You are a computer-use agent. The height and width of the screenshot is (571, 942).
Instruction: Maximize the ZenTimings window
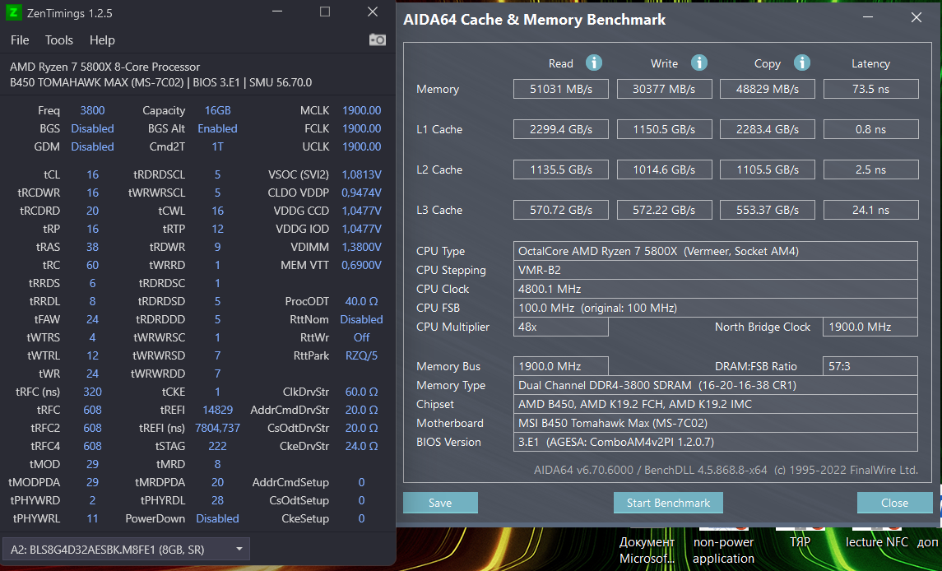[325, 12]
